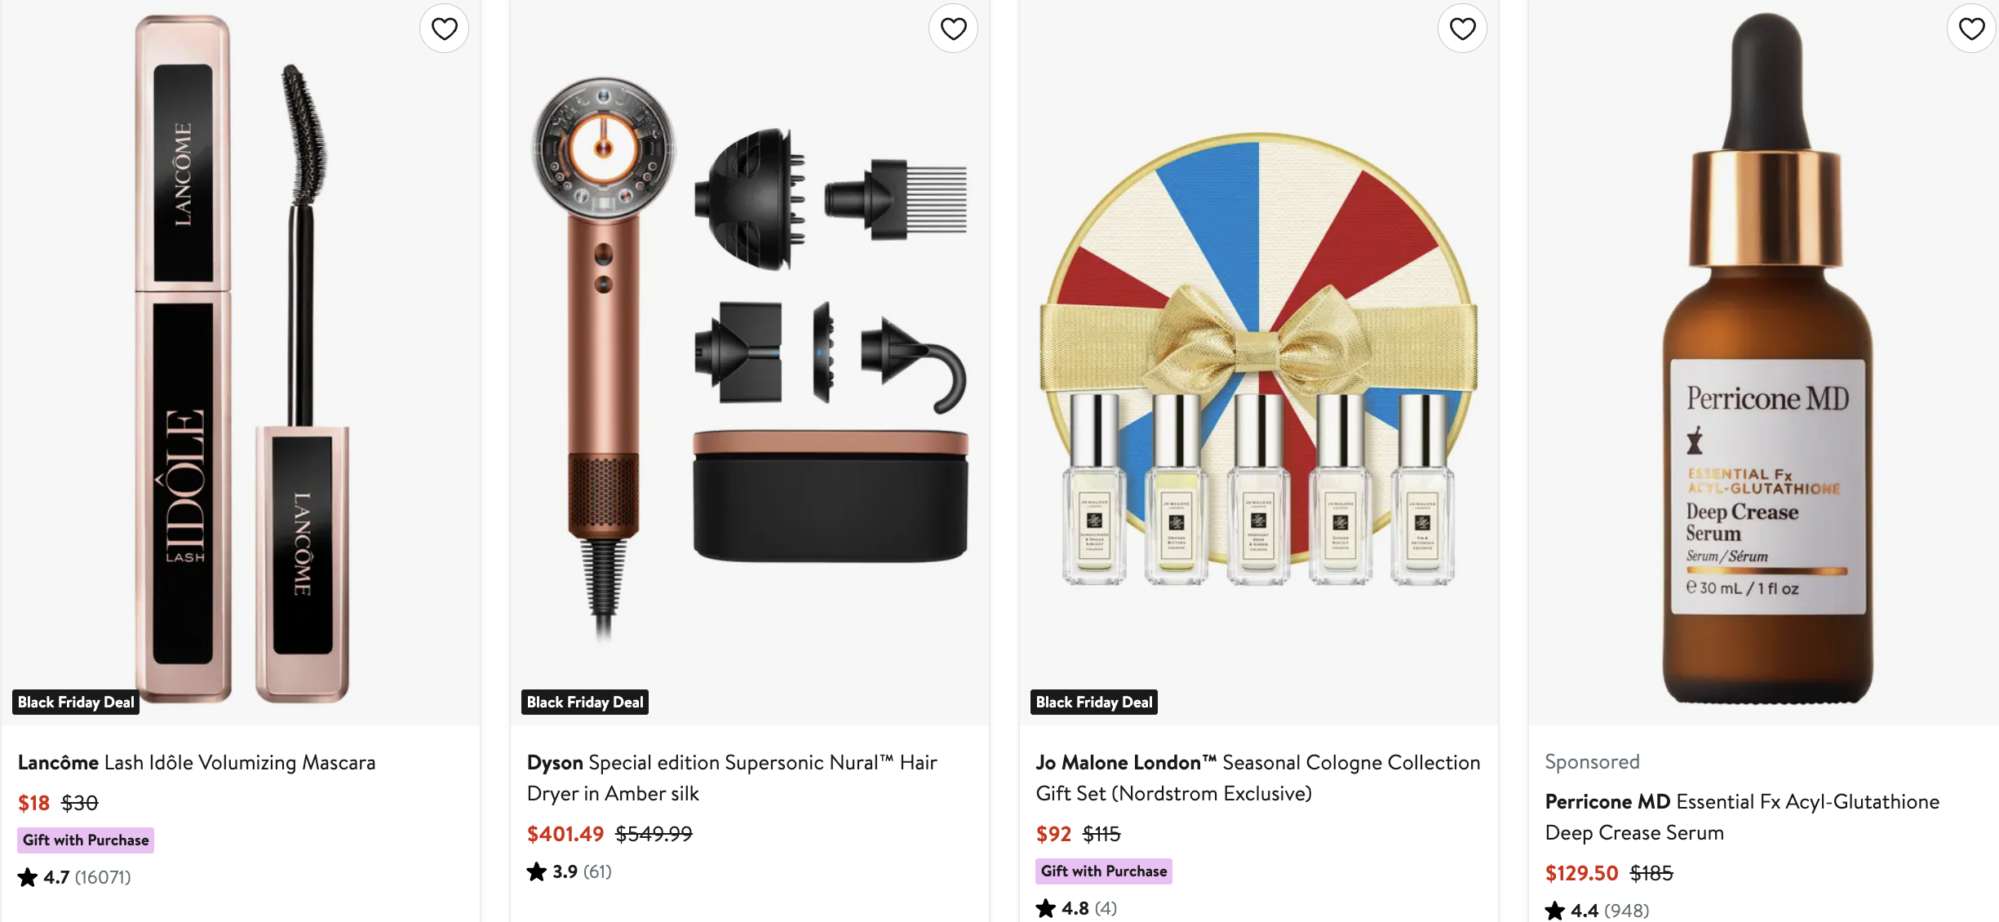Open Lancôme Lash Idôle mascara product image

[242, 359]
